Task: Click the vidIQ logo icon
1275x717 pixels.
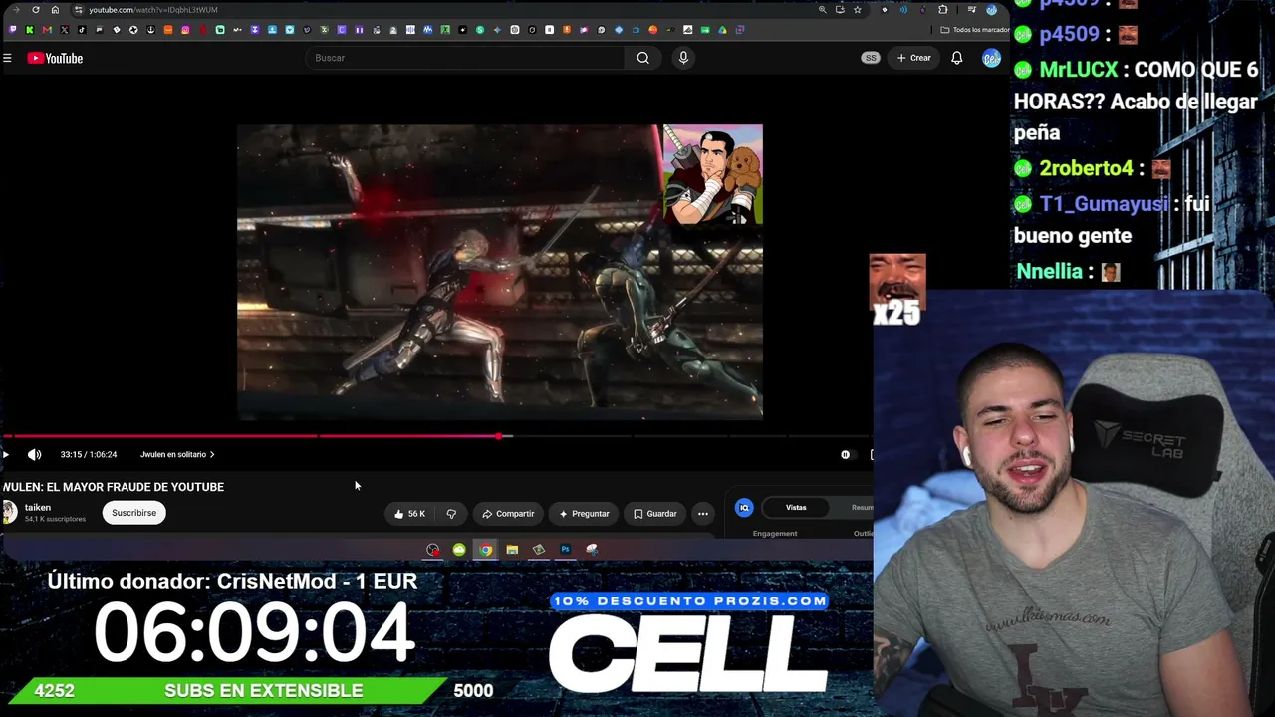Action: [x=744, y=508]
